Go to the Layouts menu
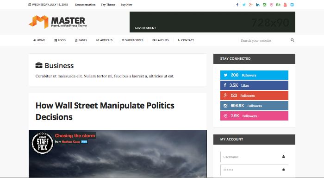This screenshot has width=324, height=178. tap(161, 40)
